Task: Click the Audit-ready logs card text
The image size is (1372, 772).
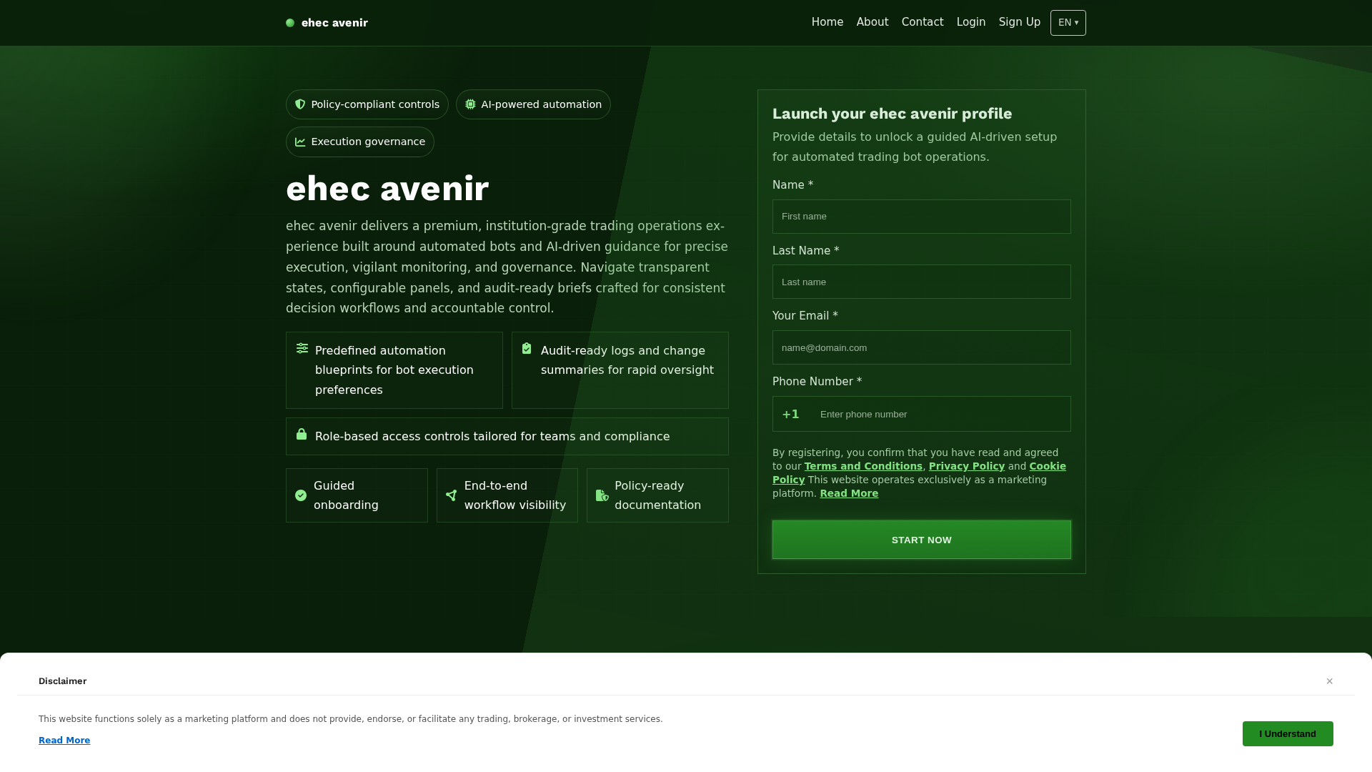Action: click(x=627, y=360)
